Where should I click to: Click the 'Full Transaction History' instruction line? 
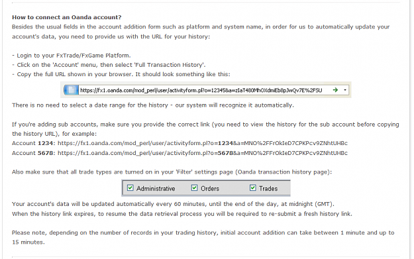[x=109, y=65]
